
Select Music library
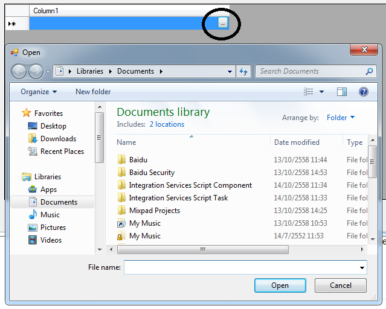click(x=50, y=215)
